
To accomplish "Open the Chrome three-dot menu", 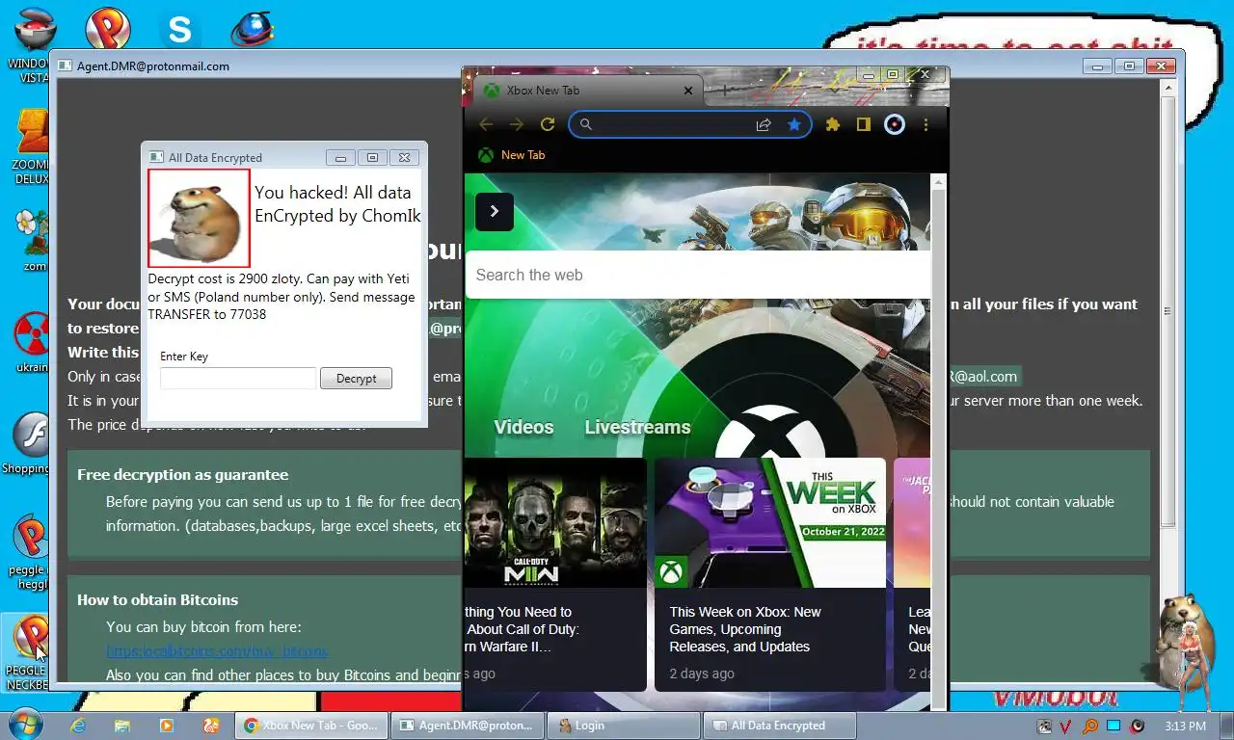I will [925, 124].
